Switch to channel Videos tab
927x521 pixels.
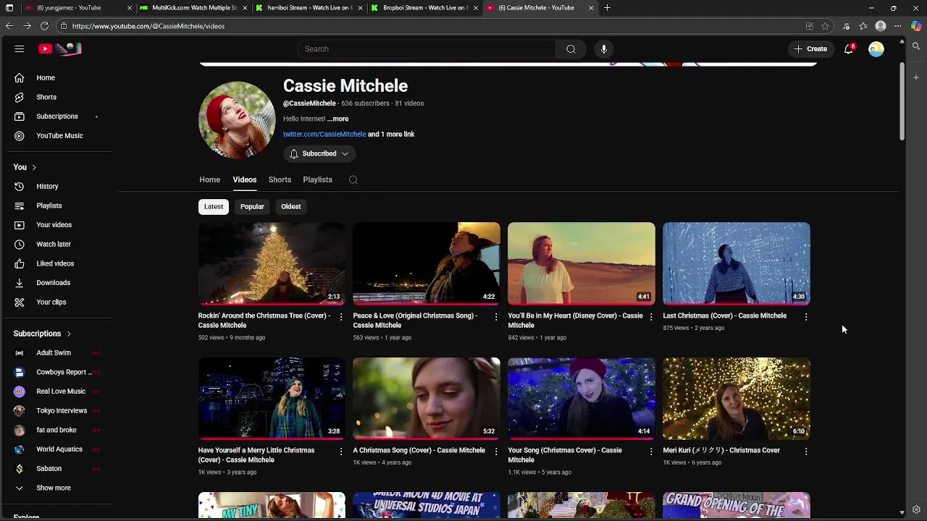pyautogui.click(x=245, y=179)
